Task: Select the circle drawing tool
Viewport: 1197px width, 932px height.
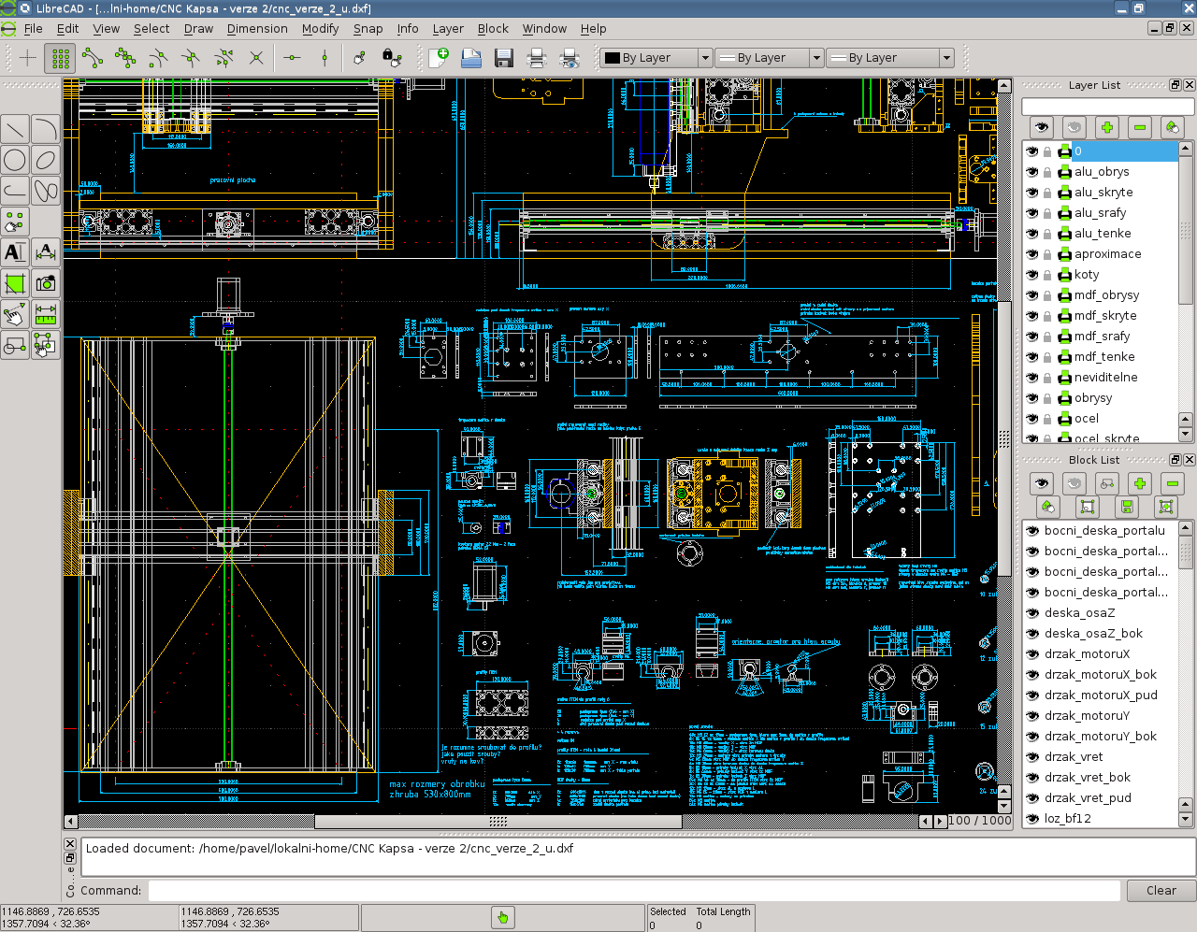Action: pos(15,160)
